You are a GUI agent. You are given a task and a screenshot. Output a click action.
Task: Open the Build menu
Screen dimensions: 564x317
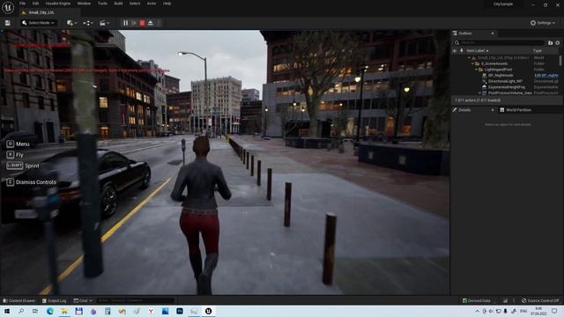coord(118,4)
